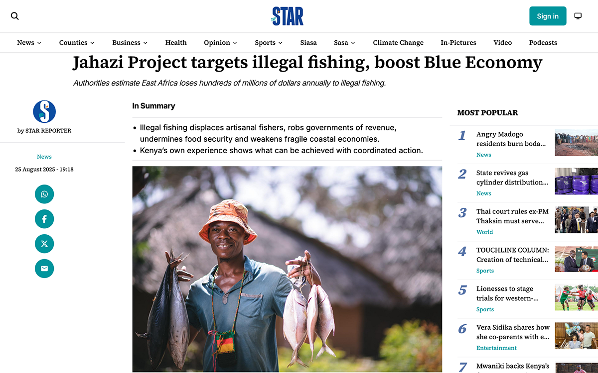Expand the Counties dropdown menu
This screenshot has width=598, height=373.
(x=77, y=43)
